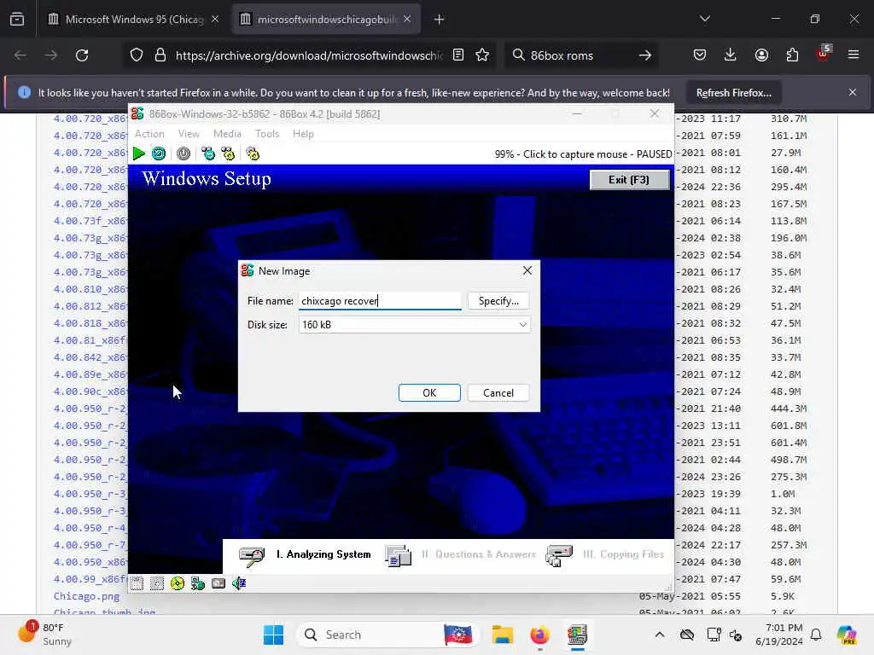Close the New Image dialog with X
874x655 pixels.
pyautogui.click(x=527, y=270)
